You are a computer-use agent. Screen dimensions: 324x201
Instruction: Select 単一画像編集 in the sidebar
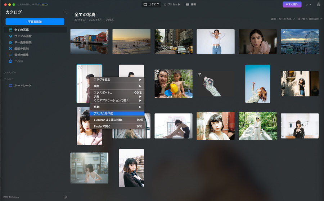coord(23,43)
